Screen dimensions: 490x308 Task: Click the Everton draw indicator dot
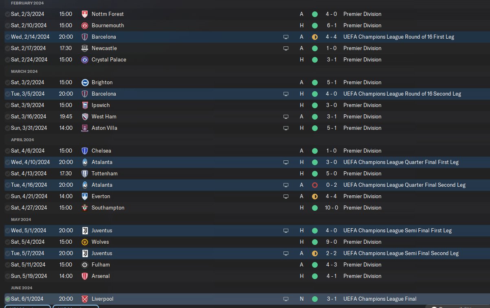tap(314, 196)
